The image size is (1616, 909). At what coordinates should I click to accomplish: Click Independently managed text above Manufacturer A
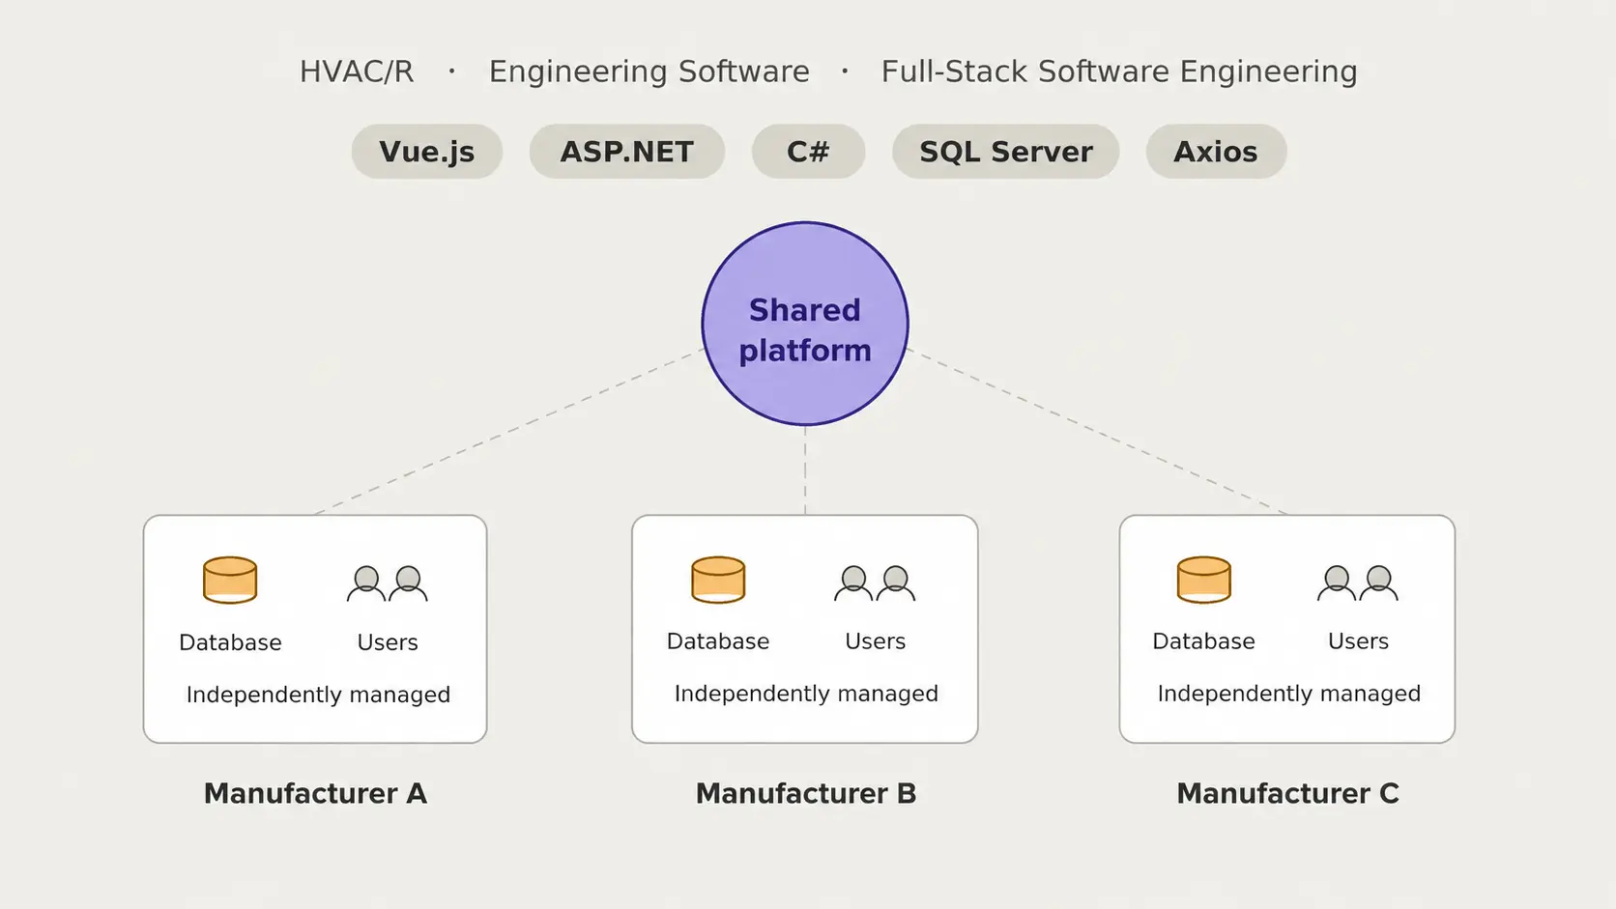318,695
